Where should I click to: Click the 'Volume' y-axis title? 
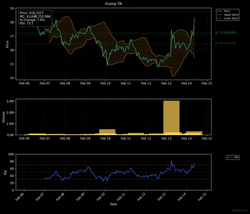tap(4, 117)
